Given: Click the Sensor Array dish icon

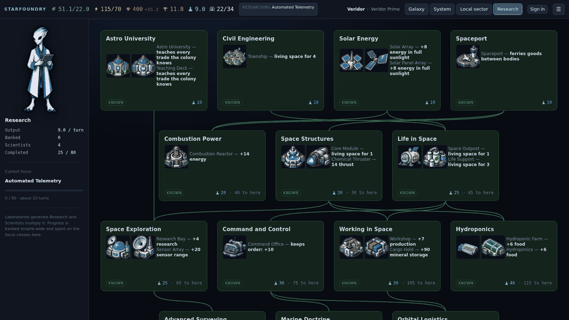Looking at the screenshot, I should [143, 247].
